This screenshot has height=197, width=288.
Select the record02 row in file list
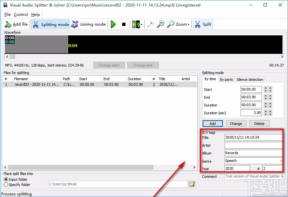pyautogui.click(x=100, y=84)
